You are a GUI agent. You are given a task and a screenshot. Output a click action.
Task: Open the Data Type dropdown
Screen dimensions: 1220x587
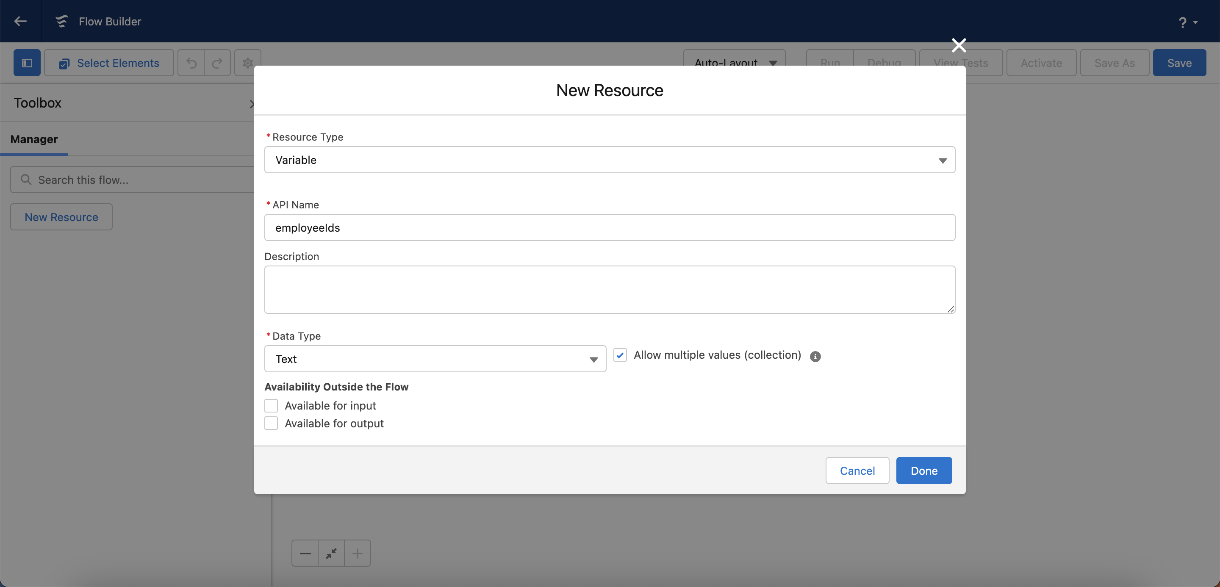click(x=435, y=359)
